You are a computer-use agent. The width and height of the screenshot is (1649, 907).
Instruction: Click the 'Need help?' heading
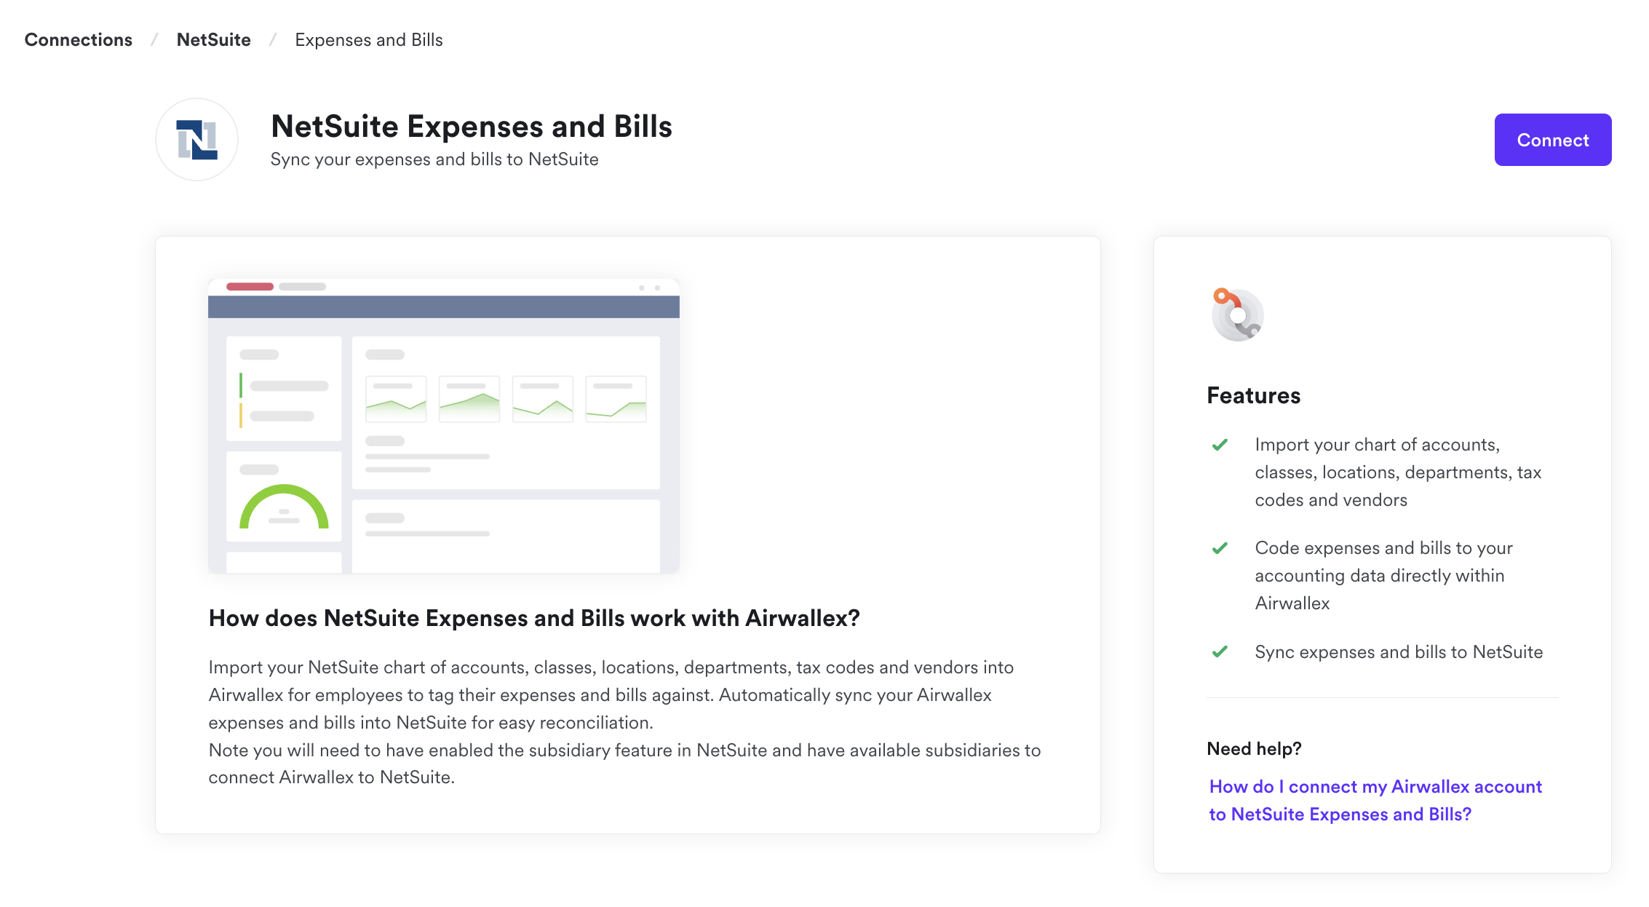point(1254,748)
